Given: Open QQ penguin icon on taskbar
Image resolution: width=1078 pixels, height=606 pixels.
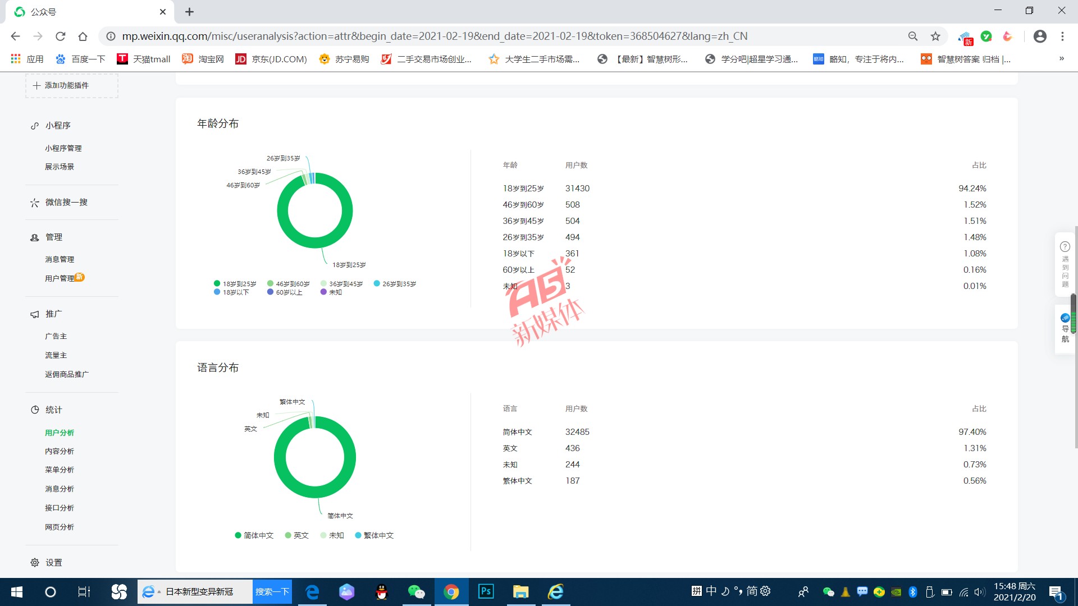Looking at the screenshot, I should pyautogui.click(x=382, y=592).
